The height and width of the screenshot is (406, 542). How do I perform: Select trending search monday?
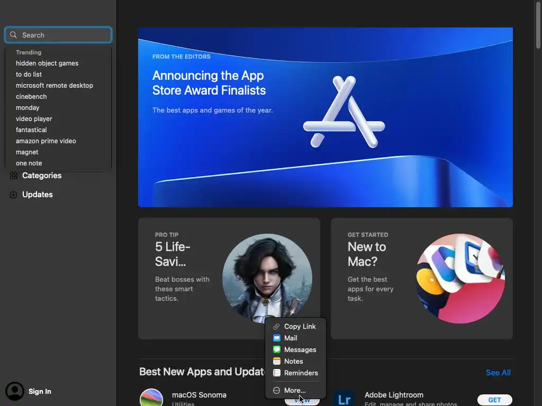point(28,108)
